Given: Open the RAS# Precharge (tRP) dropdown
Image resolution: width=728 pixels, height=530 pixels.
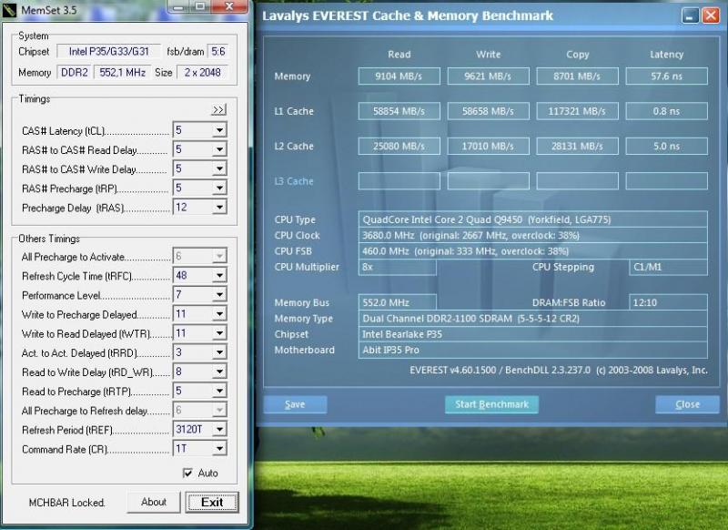Looking at the screenshot, I should pos(219,189).
